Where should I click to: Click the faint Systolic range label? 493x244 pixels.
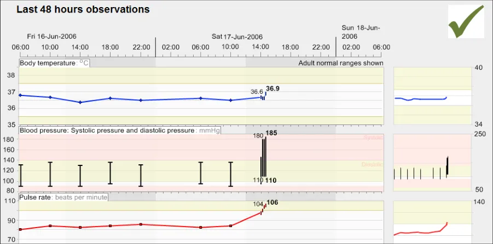point(373,138)
